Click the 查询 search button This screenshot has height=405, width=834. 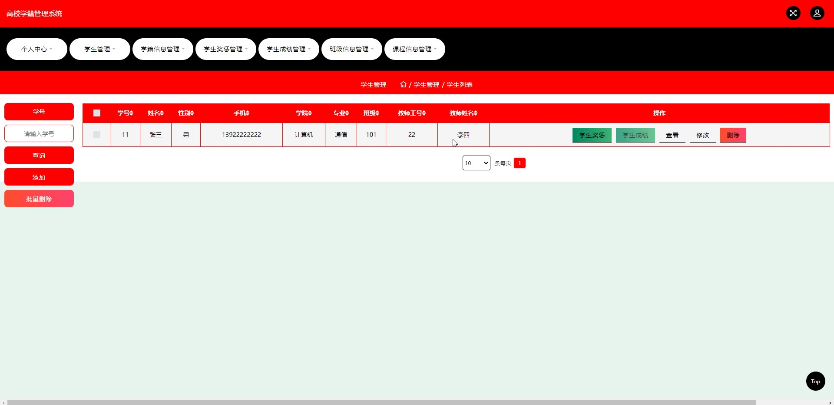39,155
